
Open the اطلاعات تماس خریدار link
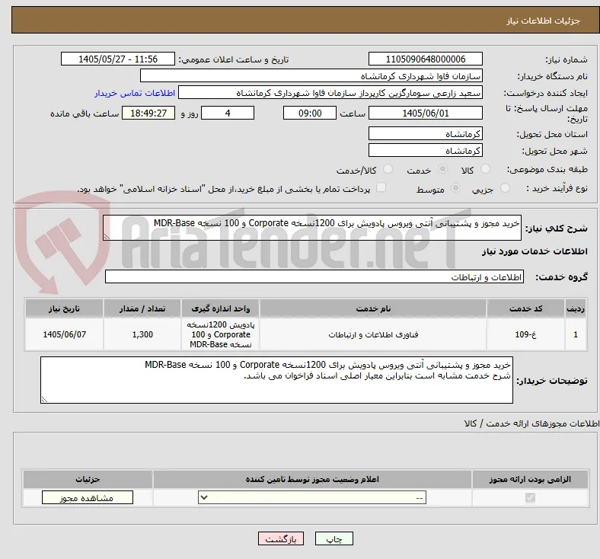click(135, 93)
